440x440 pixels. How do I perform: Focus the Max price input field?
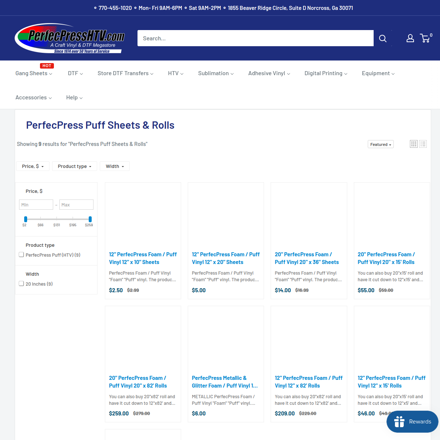[x=76, y=205]
